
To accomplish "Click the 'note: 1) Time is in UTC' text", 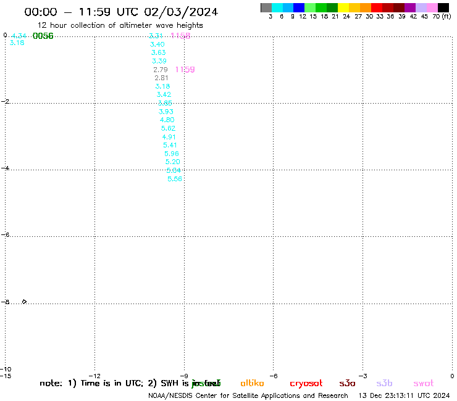I will point(91,383).
